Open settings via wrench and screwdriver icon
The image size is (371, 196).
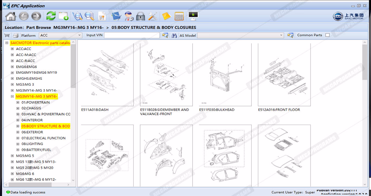point(153,16)
